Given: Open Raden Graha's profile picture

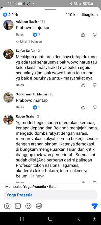Looking at the screenshot, I should point(8,120).
